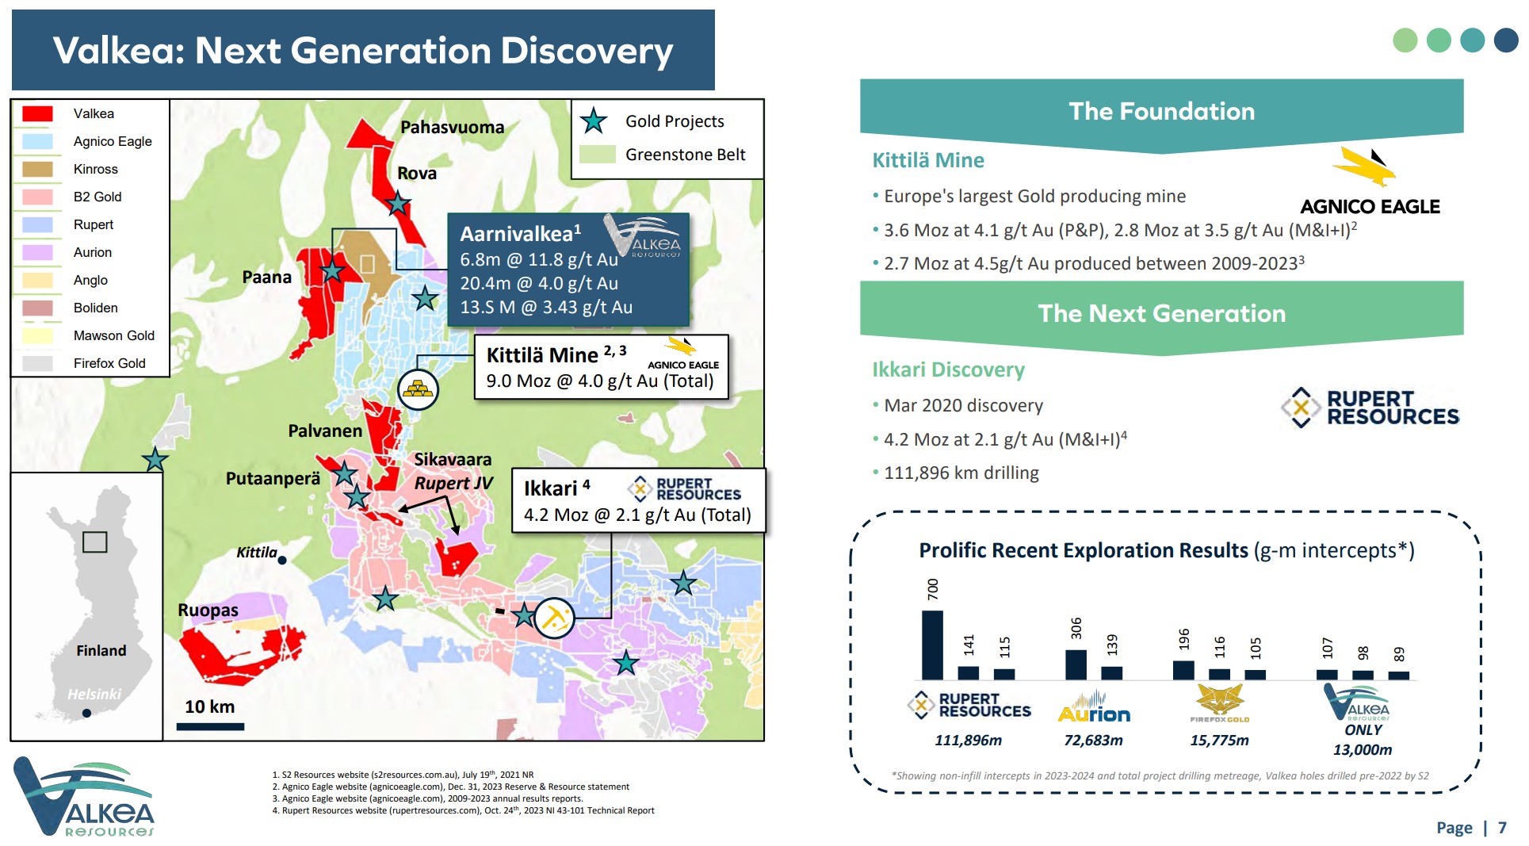The width and height of the screenshot is (1529, 846).
Task: Click the Valkea logo under the bar chart
Action: (1357, 702)
